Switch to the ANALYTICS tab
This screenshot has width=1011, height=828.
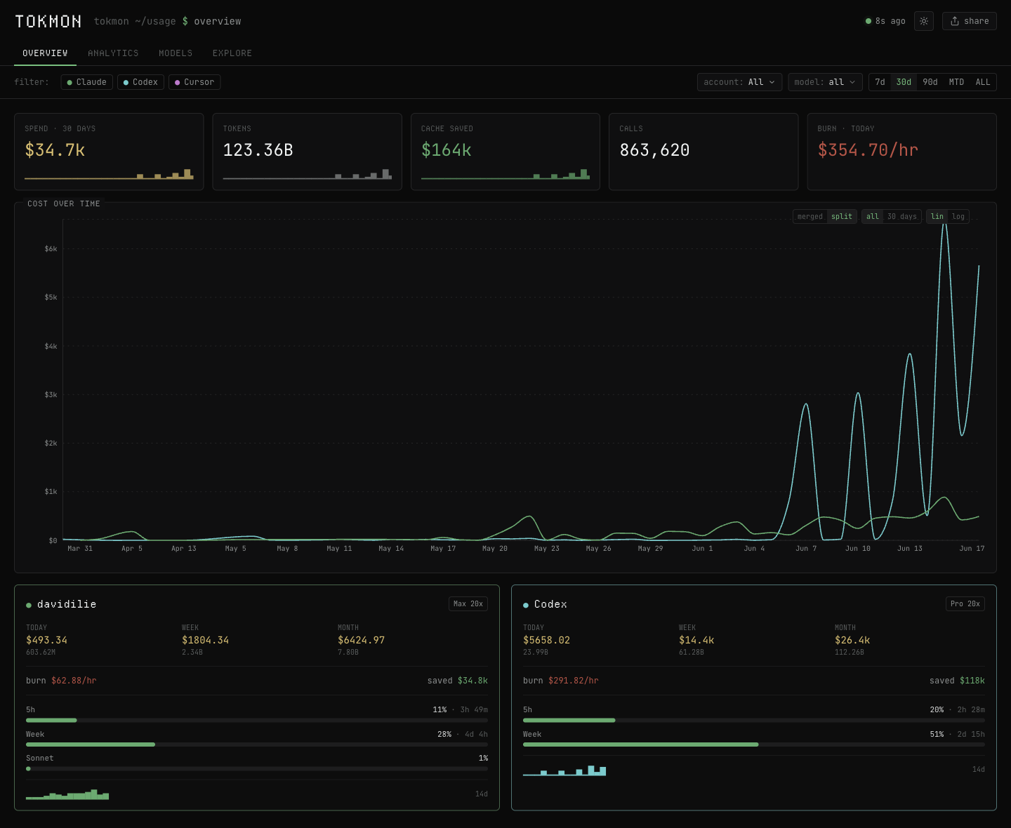(x=113, y=53)
